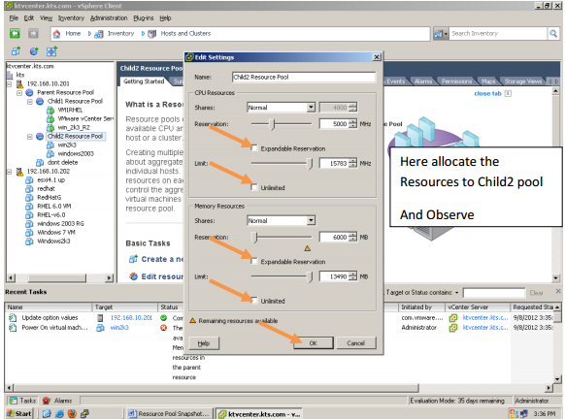Viewport: 565px width, 419px height.
Task: Select host 192.168.10.201 in inventory tree
Action: click(x=48, y=83)
